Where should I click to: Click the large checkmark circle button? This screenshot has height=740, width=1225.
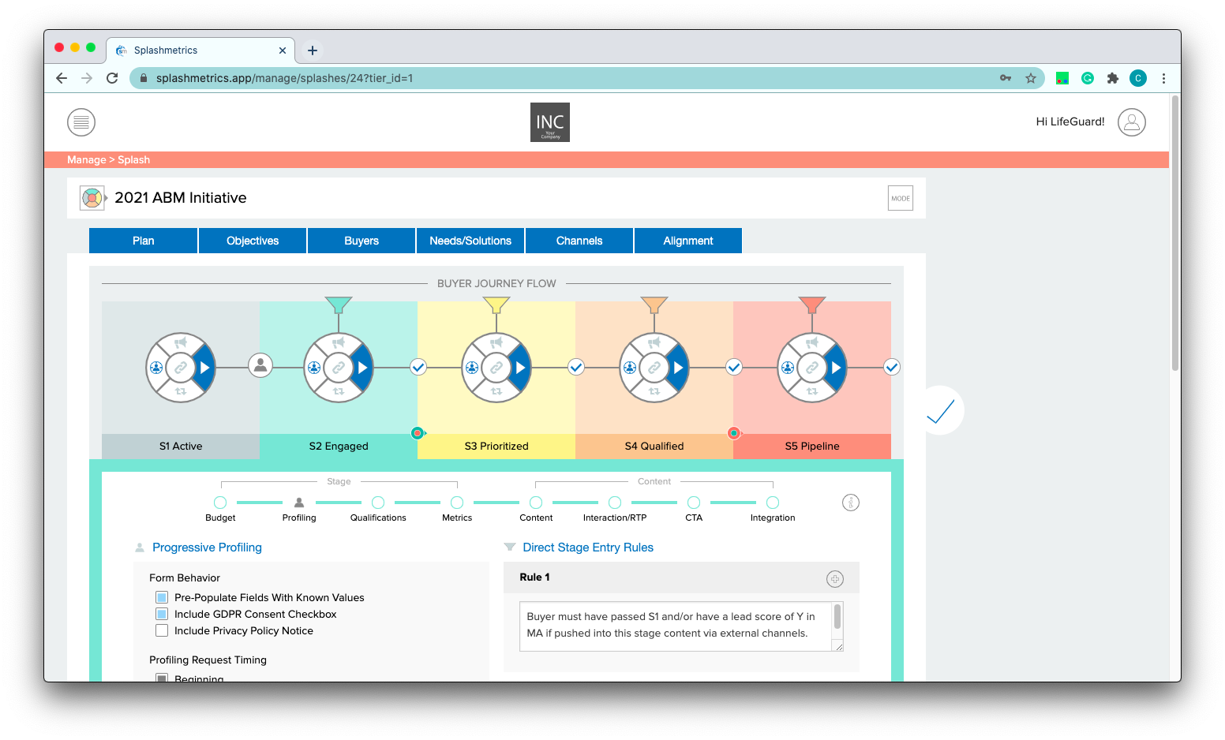pyautogui.click(x=940, y=410)
